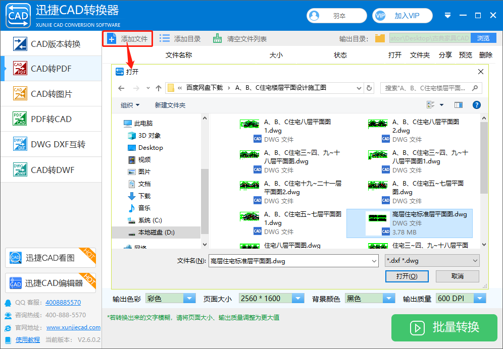Open the output color dropdown

pos(189,299)
